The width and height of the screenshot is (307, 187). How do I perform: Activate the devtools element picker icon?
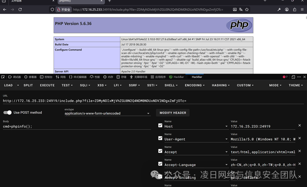click(x=3, y=77)
